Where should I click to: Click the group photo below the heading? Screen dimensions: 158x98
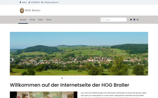tap(44, 95)
